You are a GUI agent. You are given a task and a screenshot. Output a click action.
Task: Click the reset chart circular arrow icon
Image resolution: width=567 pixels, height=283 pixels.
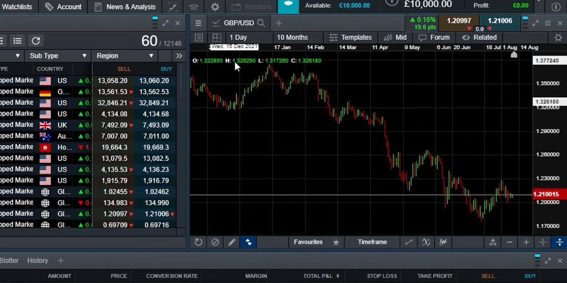(x=198, y=242)
